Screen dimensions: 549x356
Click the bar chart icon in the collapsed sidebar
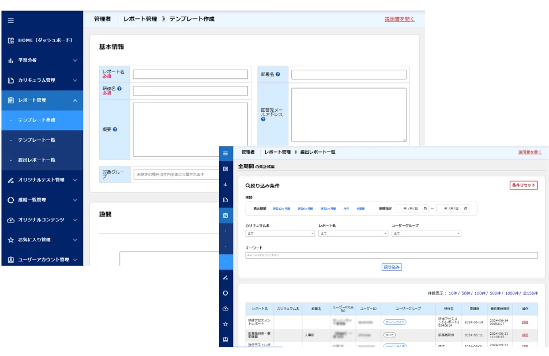225,184
